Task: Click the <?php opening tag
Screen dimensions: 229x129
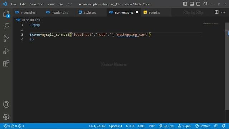Action: click(x=35, y=25)
